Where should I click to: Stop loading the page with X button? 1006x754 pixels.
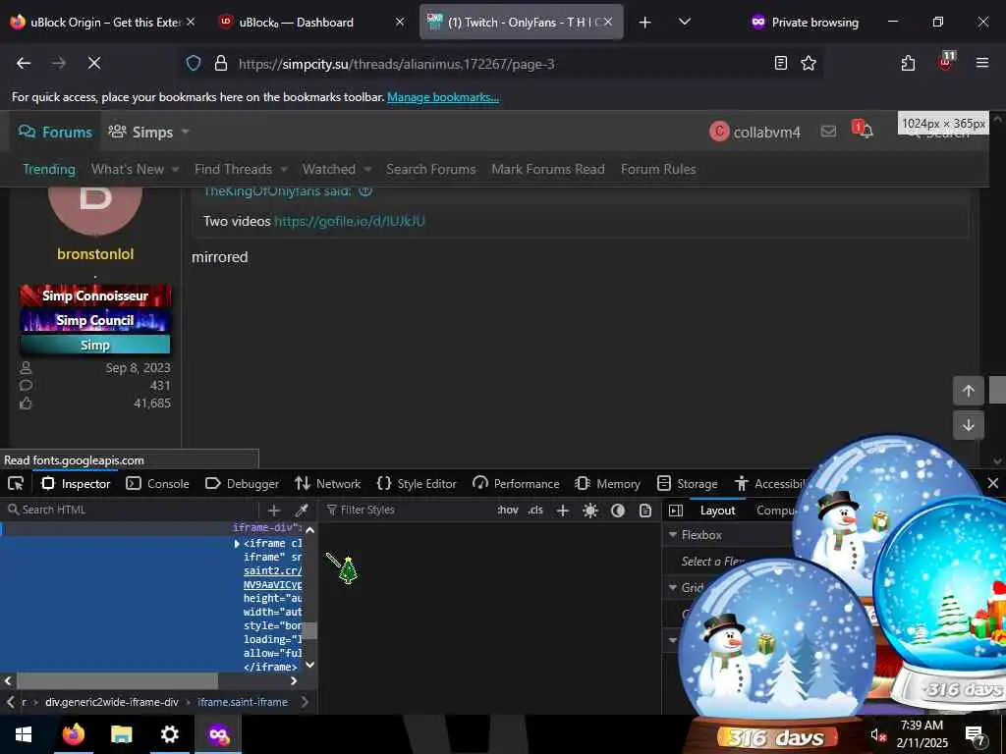[x=93, y=63]
